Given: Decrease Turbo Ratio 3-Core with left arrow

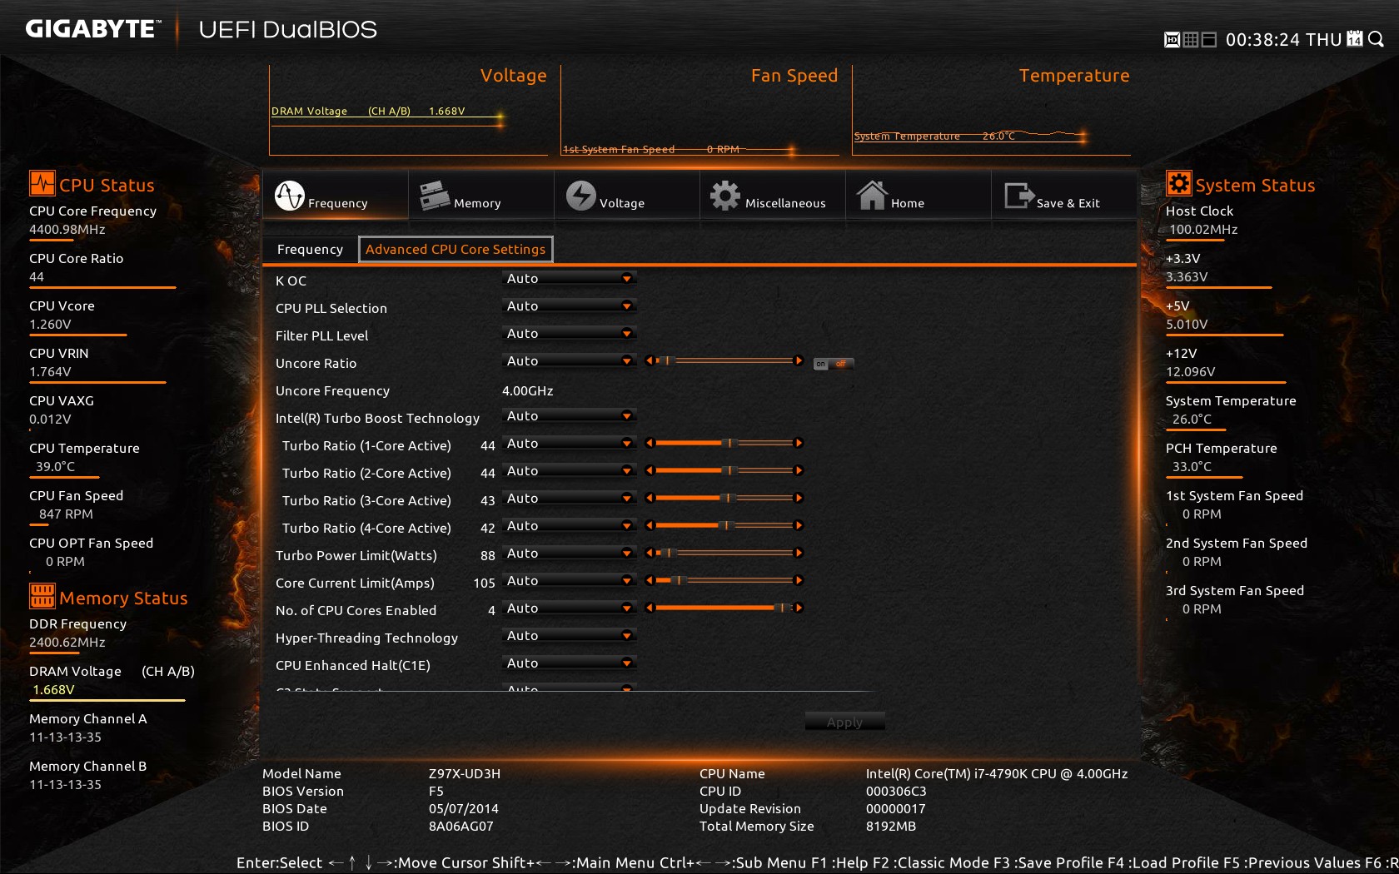Looking at the screenshot, I should click(650, 498).
